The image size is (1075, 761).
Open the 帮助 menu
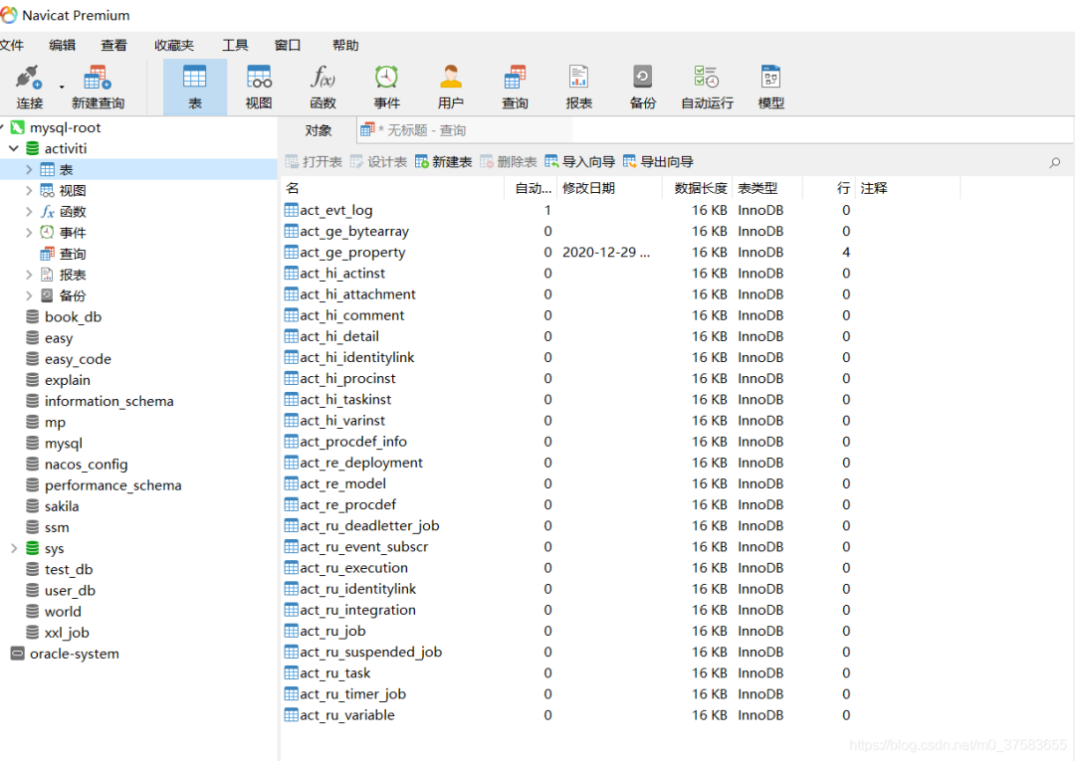point(345,45)
